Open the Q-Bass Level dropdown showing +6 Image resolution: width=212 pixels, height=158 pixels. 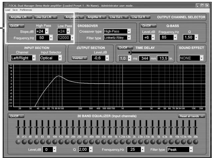(153, 38)
